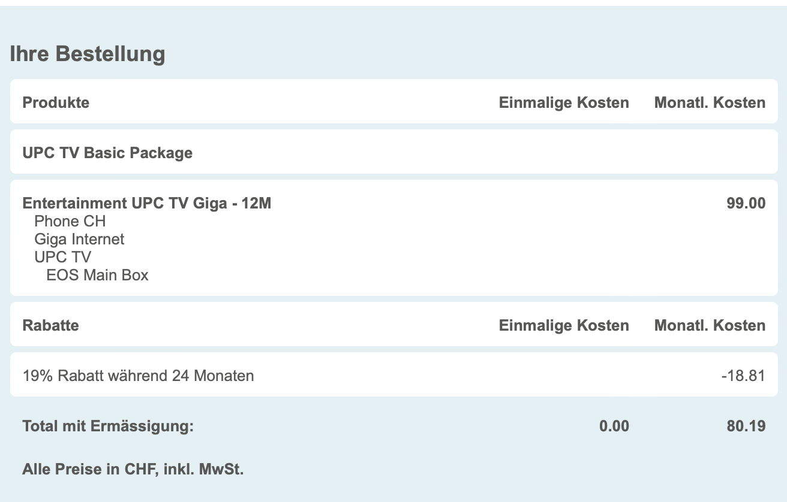Click the indented "UPC TV" item below Giga Internet
Image resolution: width=787 pixels, height=502 pixels.
pyautogui.click(x=63, y=258)
